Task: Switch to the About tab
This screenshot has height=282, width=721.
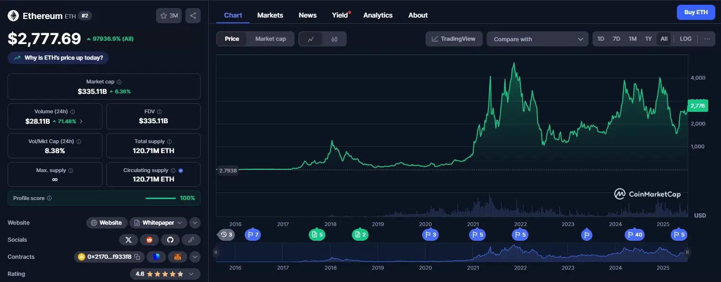Action: (418, 15)
